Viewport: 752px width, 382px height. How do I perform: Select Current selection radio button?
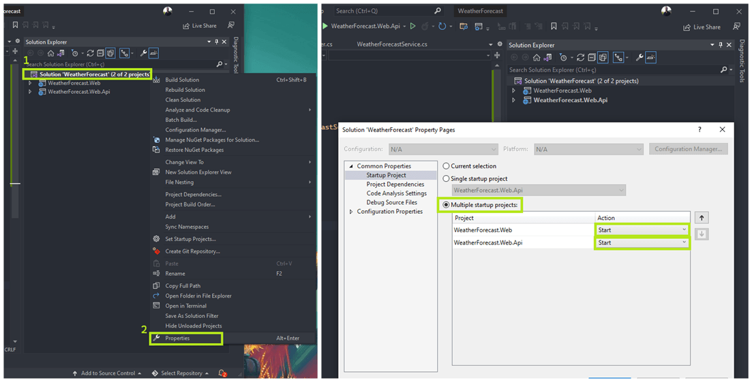pos(446,166)
